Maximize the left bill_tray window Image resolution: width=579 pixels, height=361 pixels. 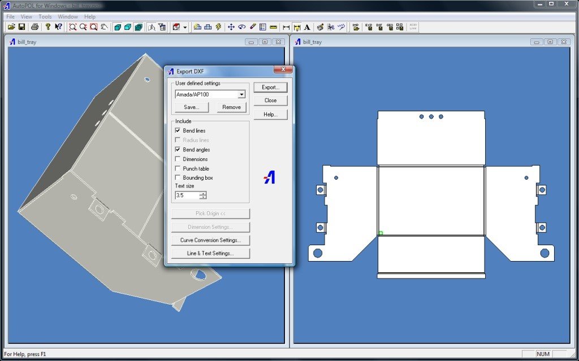265,42
